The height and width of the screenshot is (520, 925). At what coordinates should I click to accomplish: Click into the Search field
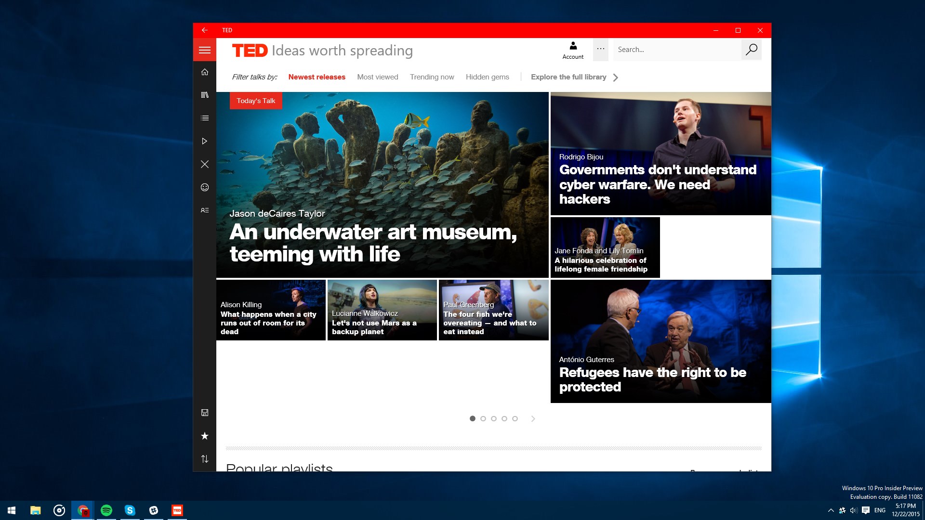pyautogui.click(x=677, y=50)
